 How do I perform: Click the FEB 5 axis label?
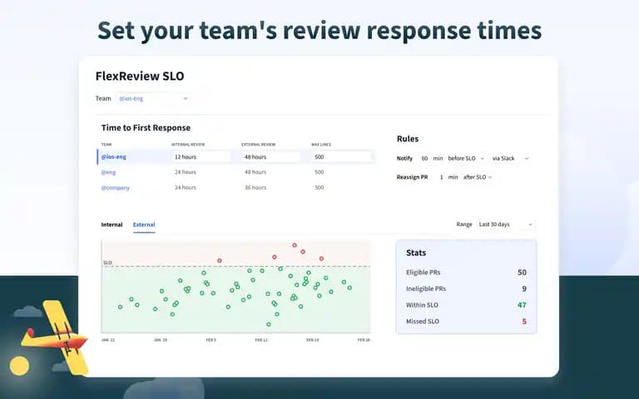pos(211,340)
